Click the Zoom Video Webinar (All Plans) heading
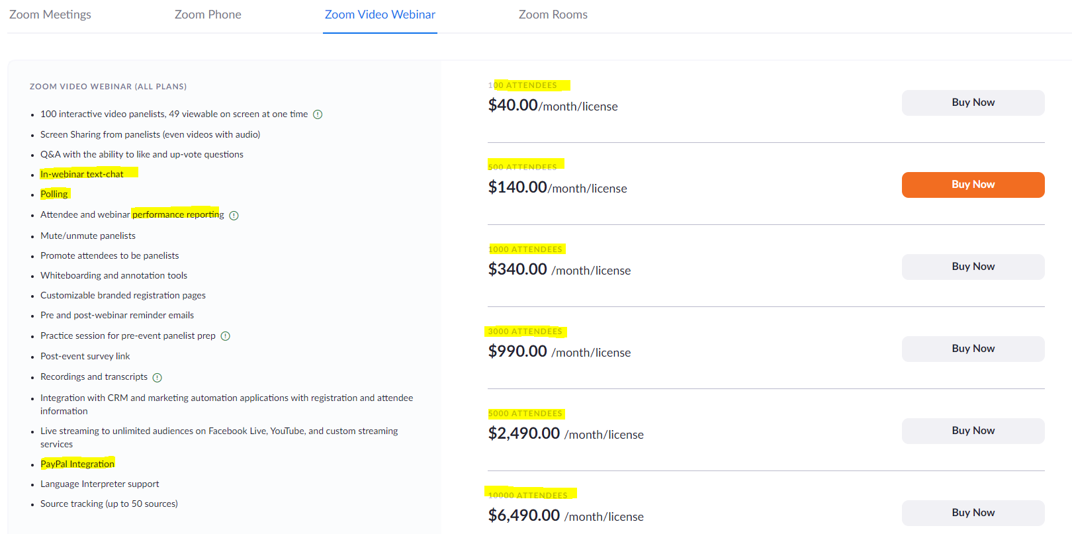The width and height of the screenshot is (1072, 534). (x=108, y=87)
